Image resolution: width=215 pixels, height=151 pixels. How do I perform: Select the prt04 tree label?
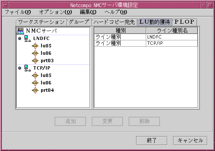[47, 90]
